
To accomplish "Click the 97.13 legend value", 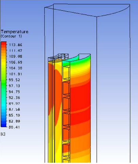I will pos(14,86).
